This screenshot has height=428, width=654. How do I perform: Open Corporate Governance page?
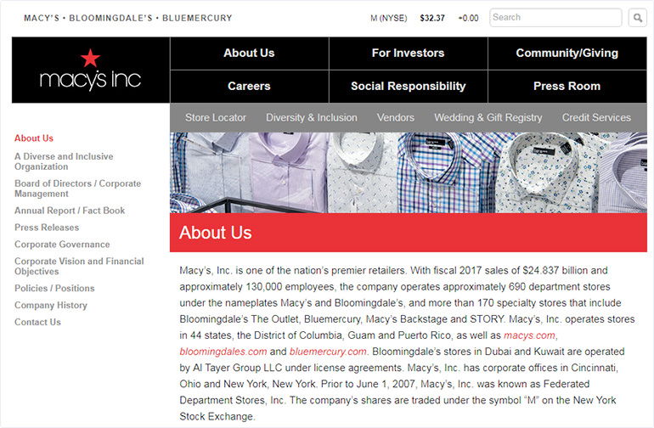[62, 245]
